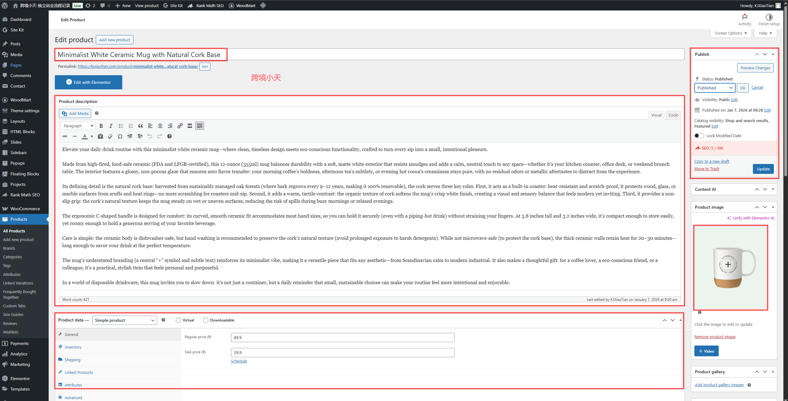Open the Simple product type dropdown
The height and width of the screenshot is (401, 788).
coord(124,320)
